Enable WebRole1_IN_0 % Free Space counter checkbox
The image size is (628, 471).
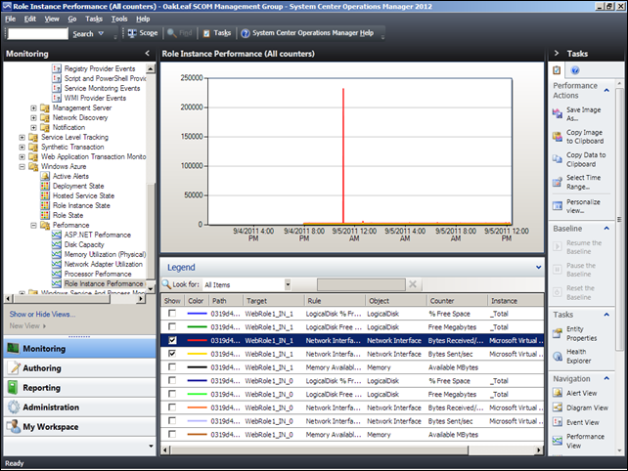pyautogui.click(x=172, y=380)
